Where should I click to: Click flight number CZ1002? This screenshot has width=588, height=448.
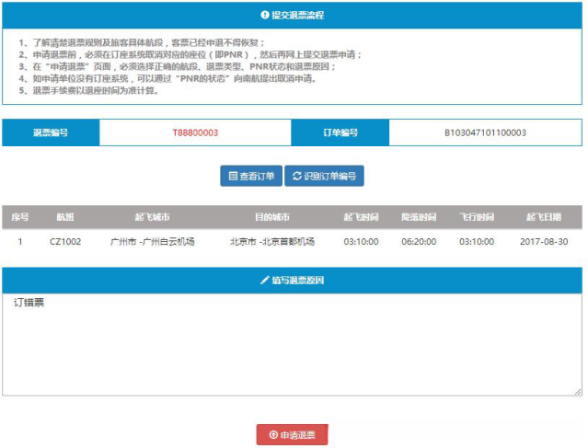65,242
